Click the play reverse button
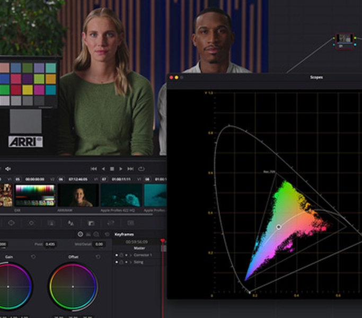The image size is (362, 318). pyautogui.click(x=103, y=169)
